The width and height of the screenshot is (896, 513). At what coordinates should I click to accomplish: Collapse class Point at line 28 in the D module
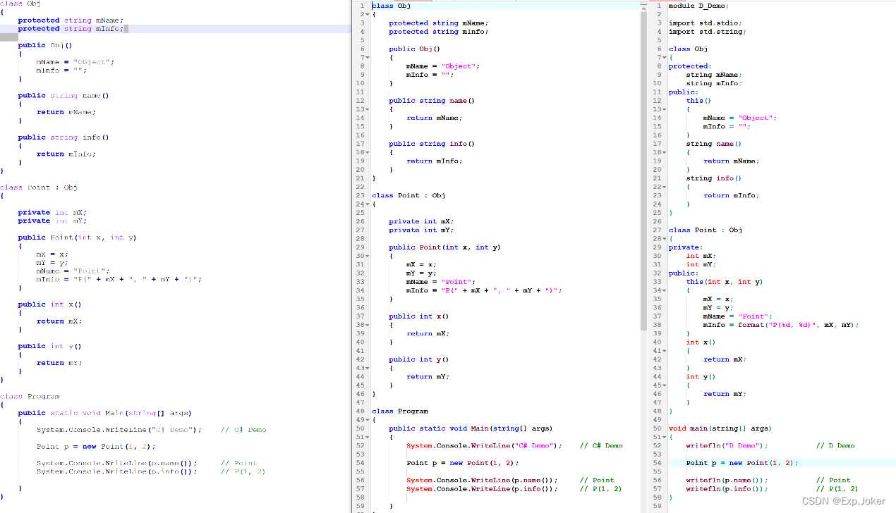tap(664, 238)
